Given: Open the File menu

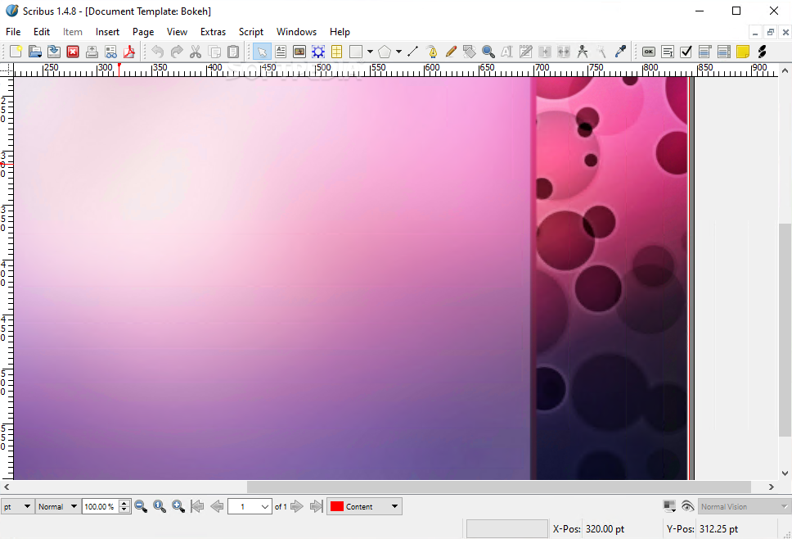Looking at the screenshot, I should coord(13,32).
